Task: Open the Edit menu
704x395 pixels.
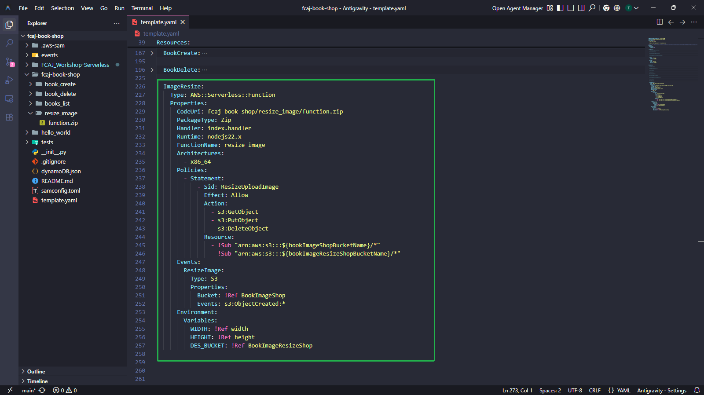Action: (39, 8)
